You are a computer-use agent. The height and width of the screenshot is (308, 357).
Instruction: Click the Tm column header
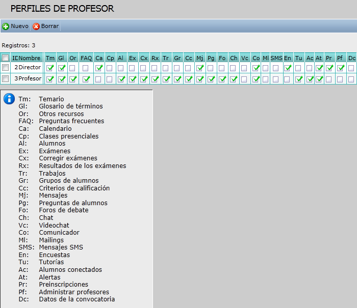(x=50, y=58)
